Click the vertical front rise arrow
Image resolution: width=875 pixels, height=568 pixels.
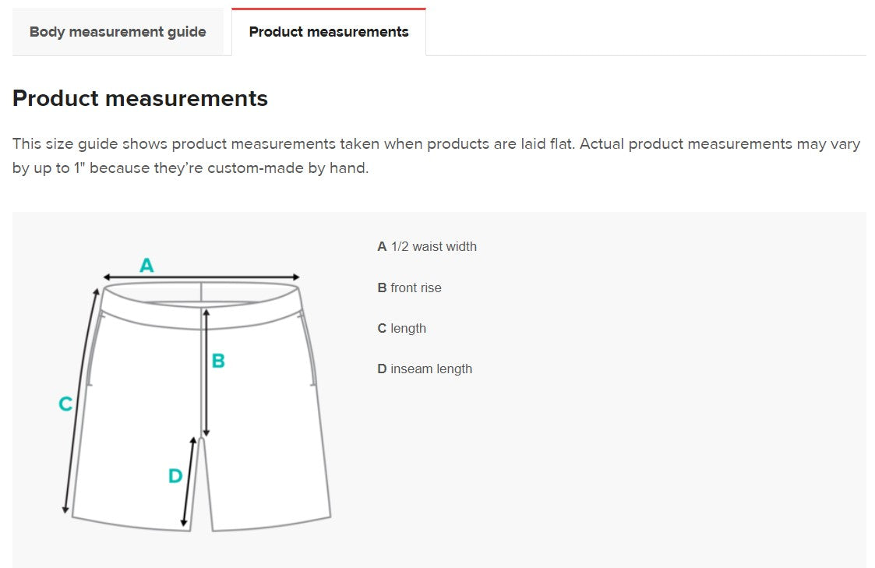pos(206,372)
